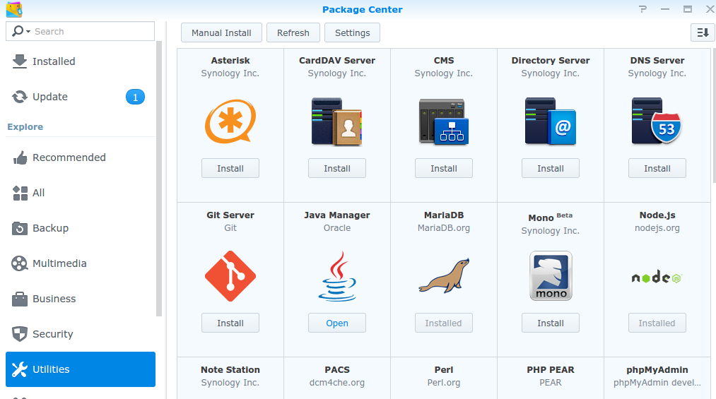Expand the search filter dropdown arrow
716x399 pixels.
pyautogui.click(x=28, y=32)
